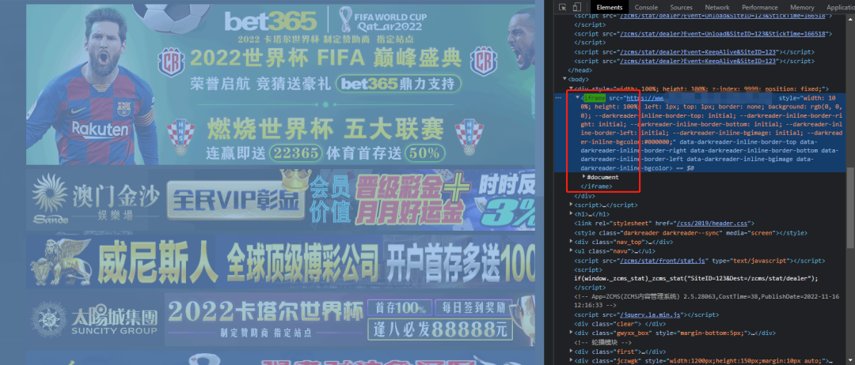Activate the inspect element picker icon
This screenshot has width=855, height=365.
tap(563, 7)
